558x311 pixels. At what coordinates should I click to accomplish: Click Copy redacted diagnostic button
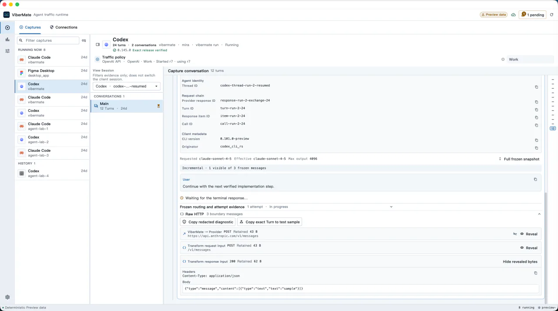pos(208,222)
